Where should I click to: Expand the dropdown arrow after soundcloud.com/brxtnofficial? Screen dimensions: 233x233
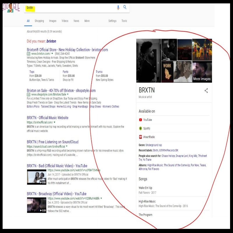click(x=67, y=146)
